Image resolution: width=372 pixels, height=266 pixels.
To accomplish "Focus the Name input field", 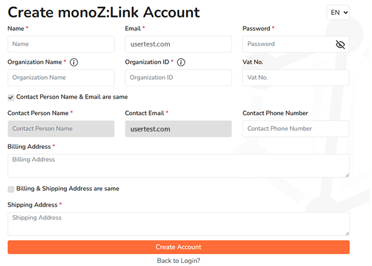I will (x=61, y=44).
